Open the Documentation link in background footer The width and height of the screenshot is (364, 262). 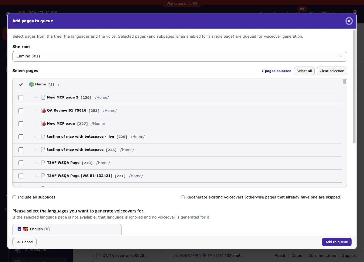click(x=322, y=256)
